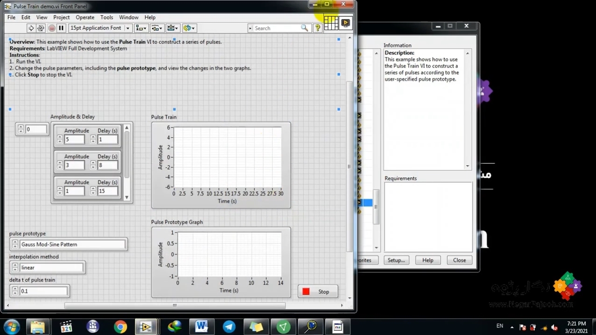Click the Run arrow in LabVIEW toolbar
Screen dimensions: 596x335
31,28
